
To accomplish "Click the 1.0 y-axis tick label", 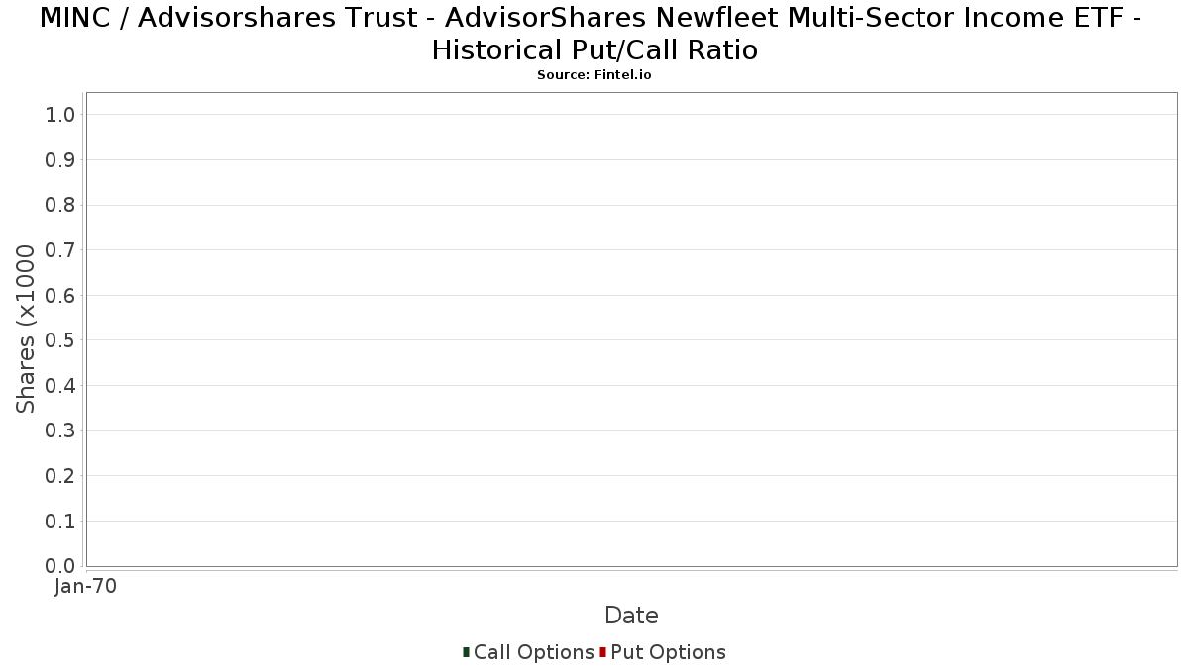I will pyautogui.click(x=60, y=115).
